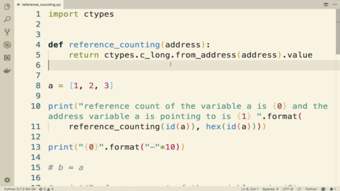Open the notifications bell
Viewport: 340px width, 191px height.
click(333, 189)
